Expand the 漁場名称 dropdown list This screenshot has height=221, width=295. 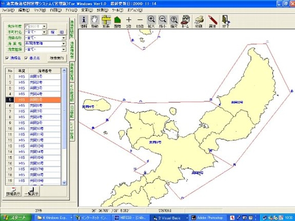(x=64, y=38)
